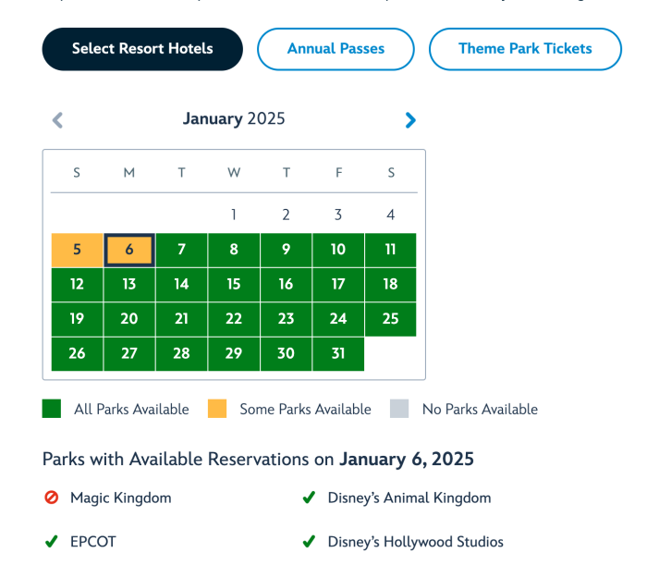Choose January 15 in the calendar
The image size is (647, 565).
[234, 285]
